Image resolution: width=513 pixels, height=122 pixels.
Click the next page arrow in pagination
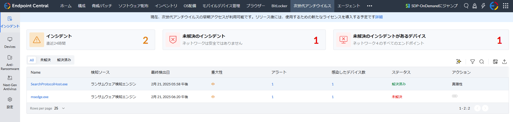[485, 108]
